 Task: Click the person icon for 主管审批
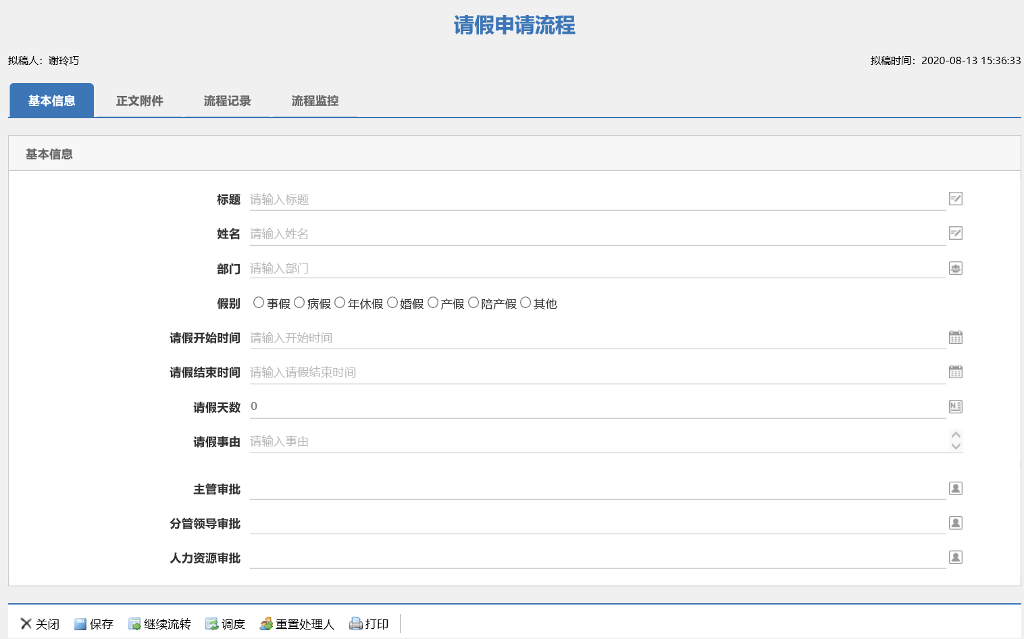[x=955, y=488]
